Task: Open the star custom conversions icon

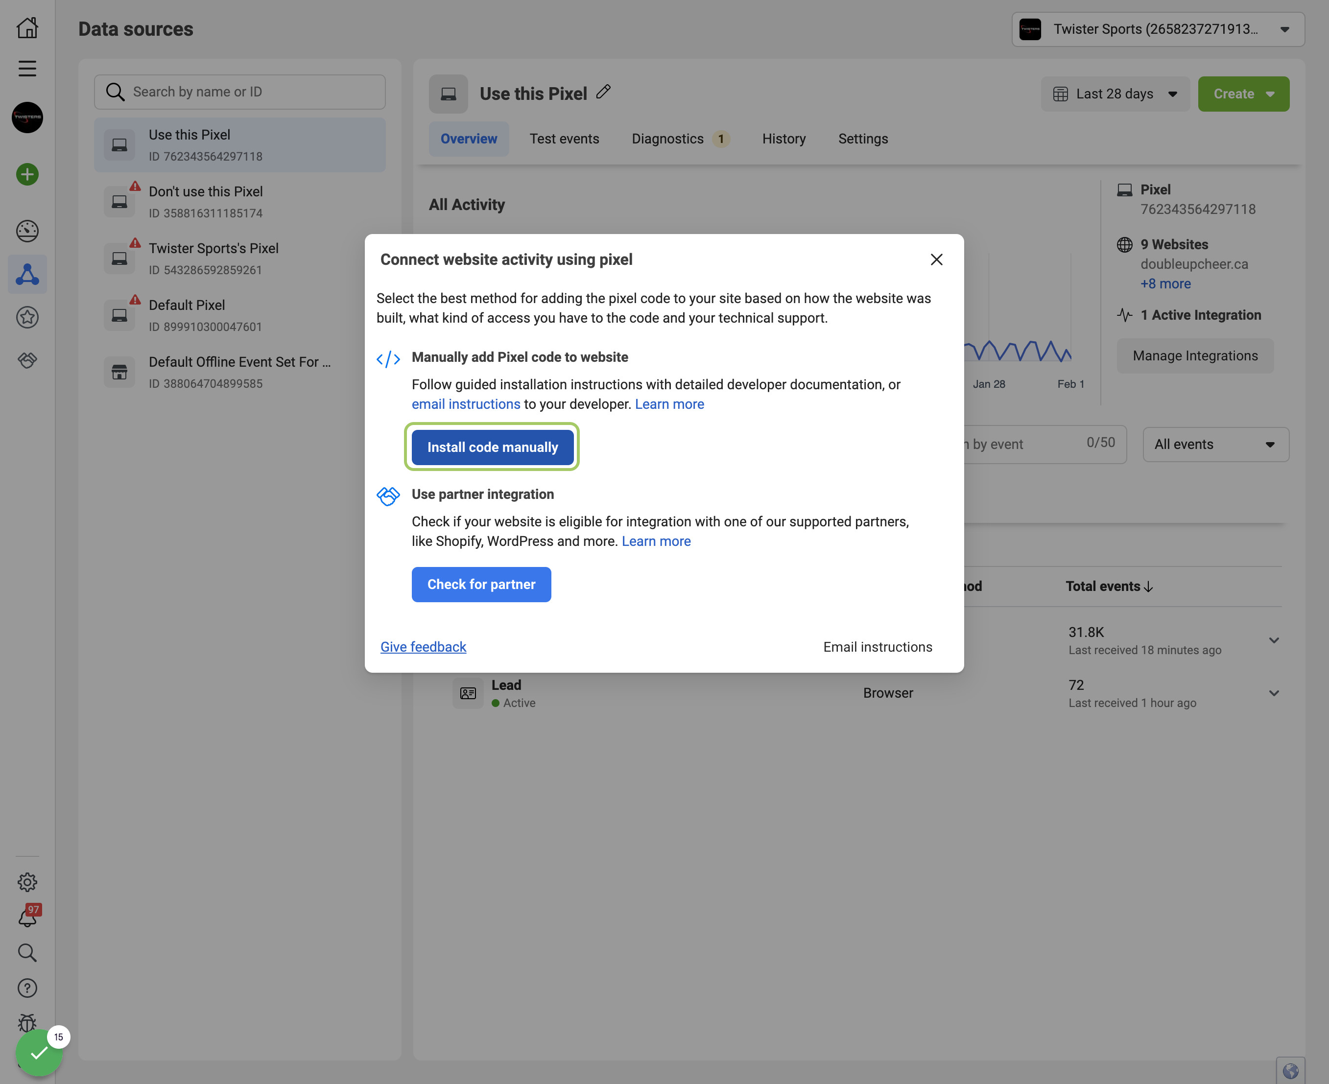Action: coord(27,317)
